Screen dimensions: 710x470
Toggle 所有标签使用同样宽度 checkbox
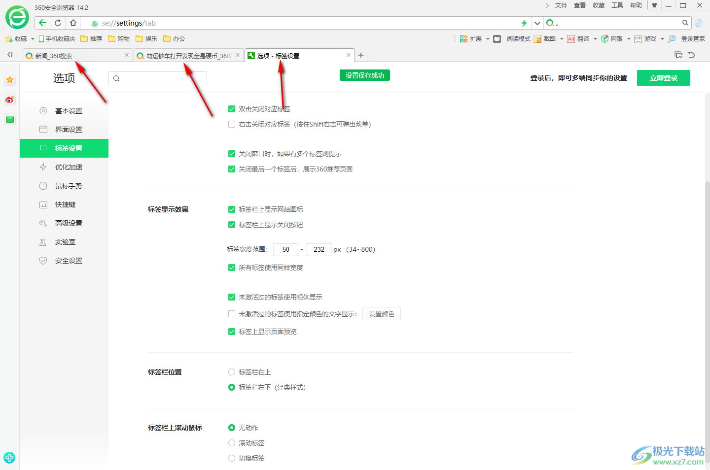pos(232,268)
